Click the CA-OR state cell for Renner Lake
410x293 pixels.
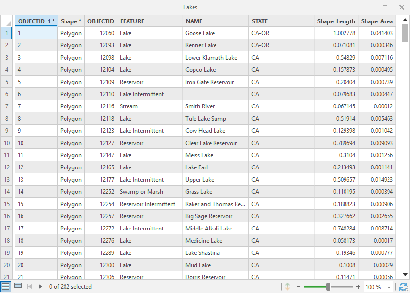281,45
